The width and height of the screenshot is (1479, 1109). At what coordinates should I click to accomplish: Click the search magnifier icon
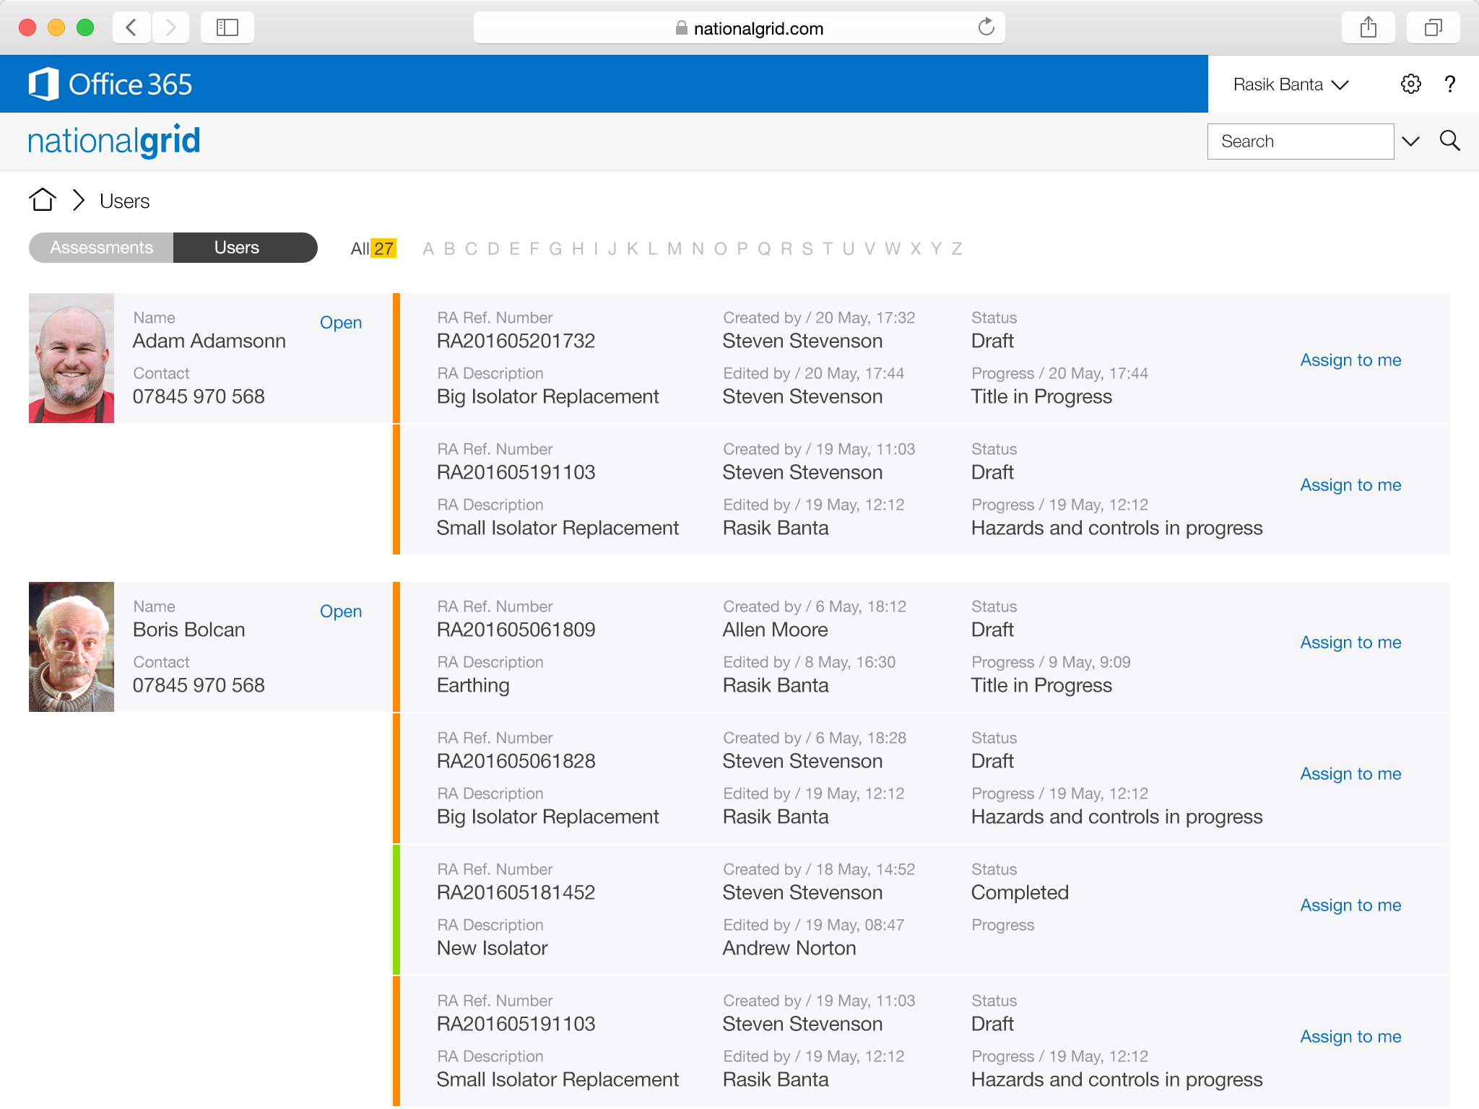[1449, 141]
